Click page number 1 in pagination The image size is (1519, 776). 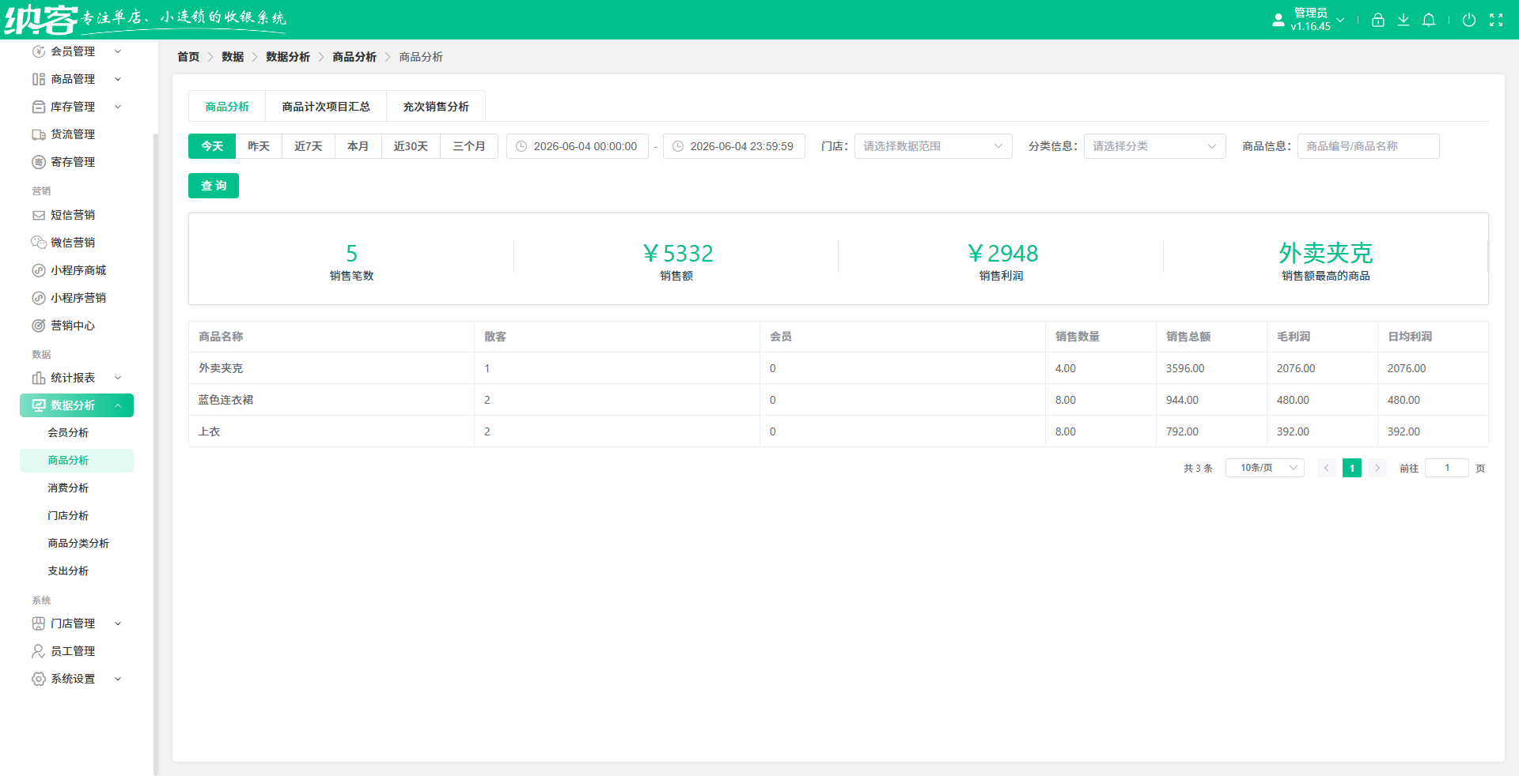(1352, 468)
